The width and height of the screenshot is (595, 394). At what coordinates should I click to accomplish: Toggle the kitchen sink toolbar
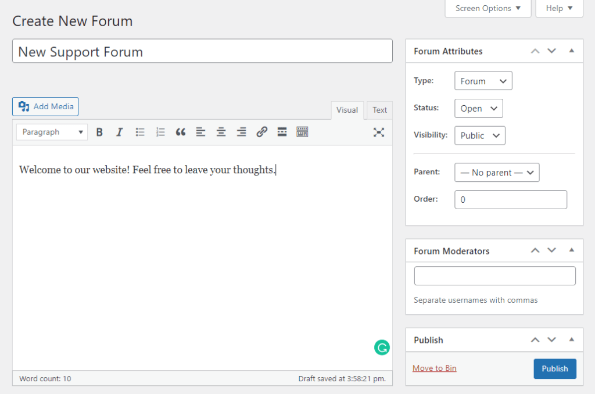click(x=302, y=132)
